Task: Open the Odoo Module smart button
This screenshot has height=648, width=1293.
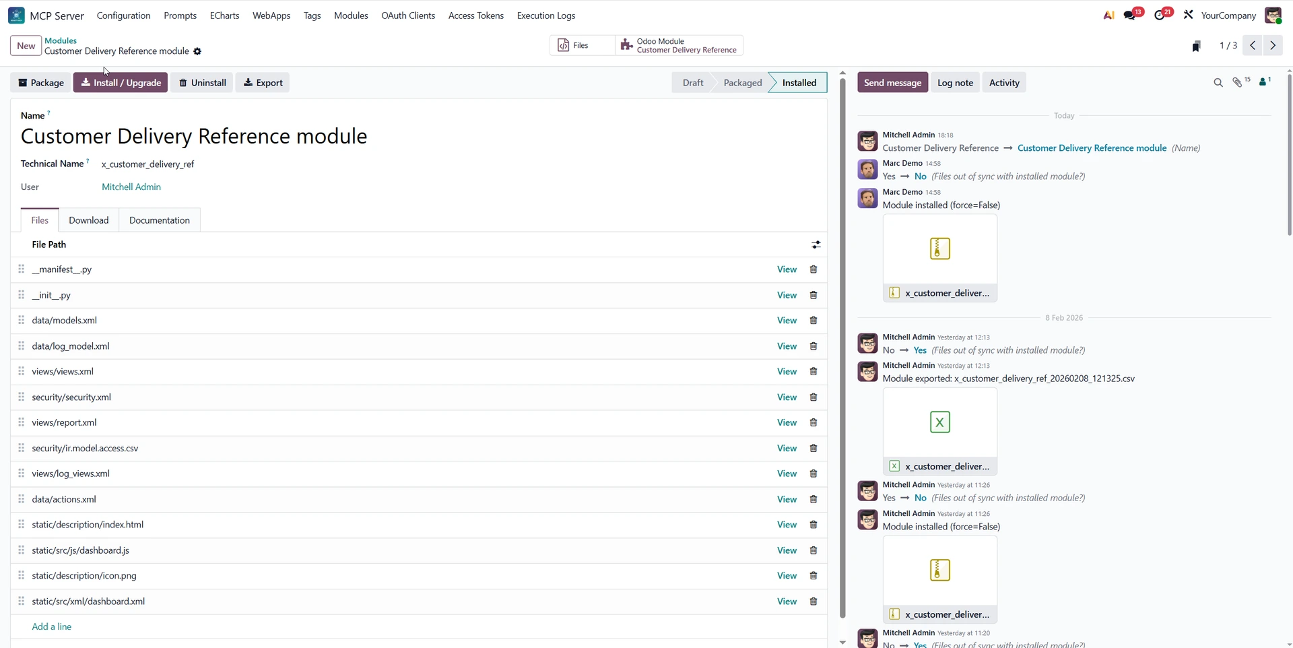Action: (679, 45)
